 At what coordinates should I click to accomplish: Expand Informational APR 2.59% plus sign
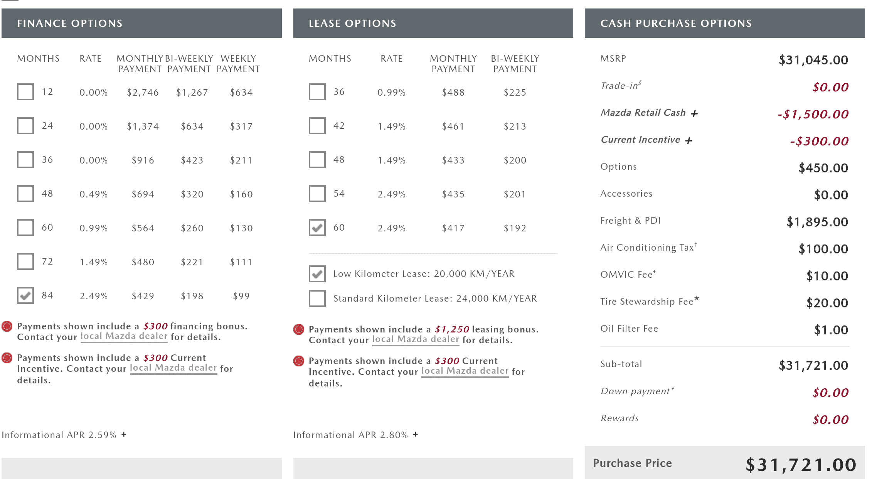coord(124,434)
